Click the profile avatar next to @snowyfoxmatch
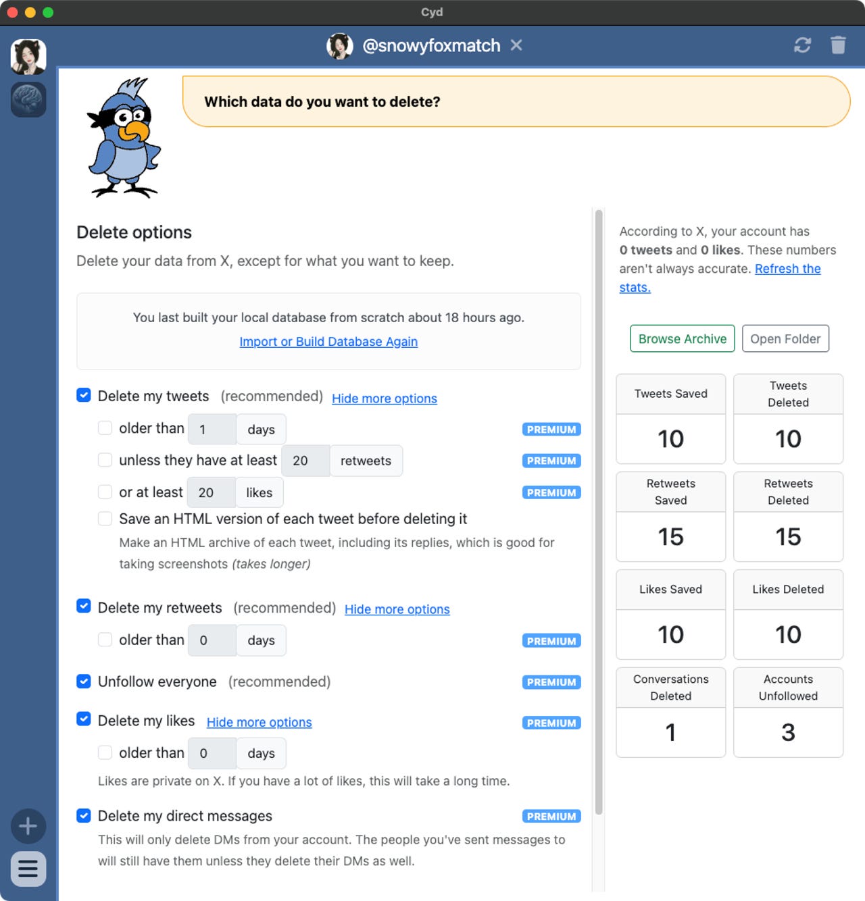This screenshot has height=901, width=865. point(340,46)
